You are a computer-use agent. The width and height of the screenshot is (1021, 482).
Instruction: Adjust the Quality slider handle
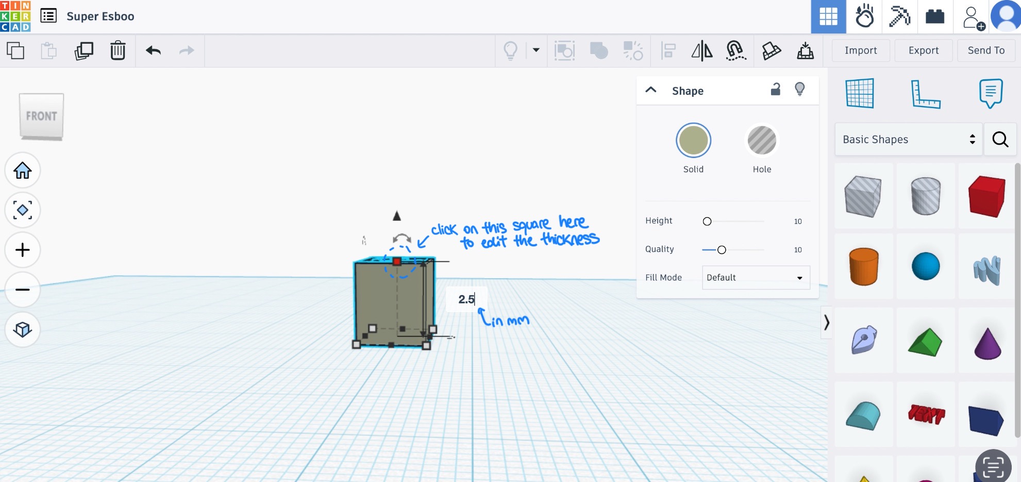(722, 250)
